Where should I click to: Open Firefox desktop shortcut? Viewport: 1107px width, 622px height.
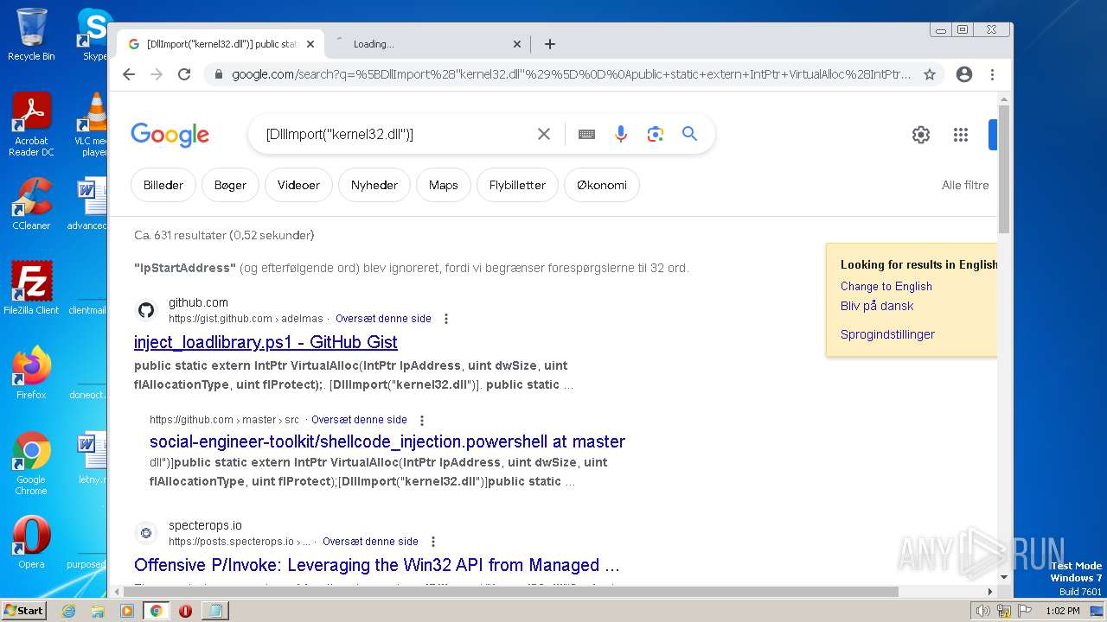(x=31, y=373)
